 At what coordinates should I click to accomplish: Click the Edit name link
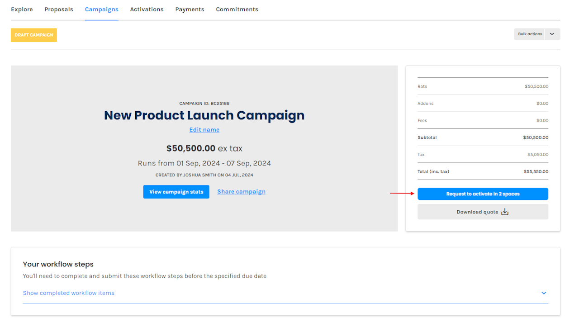point(204,130)
